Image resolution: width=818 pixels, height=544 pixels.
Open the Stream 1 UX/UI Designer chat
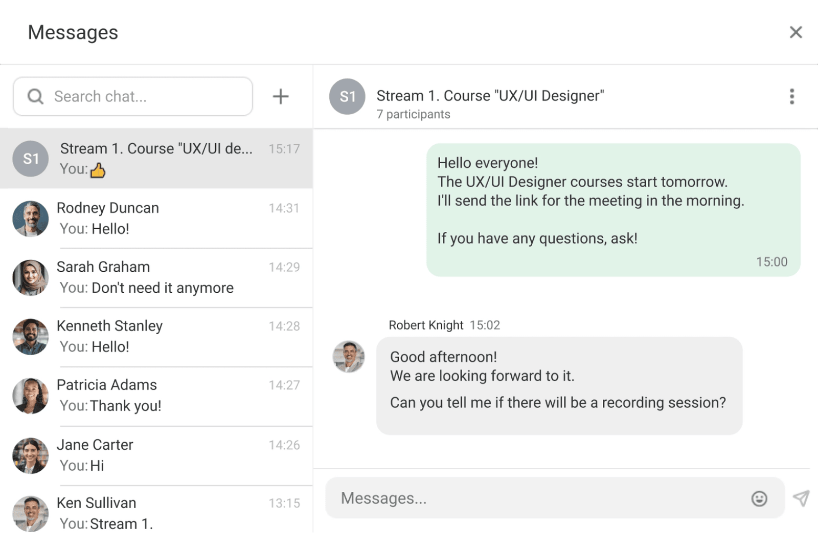153,159
